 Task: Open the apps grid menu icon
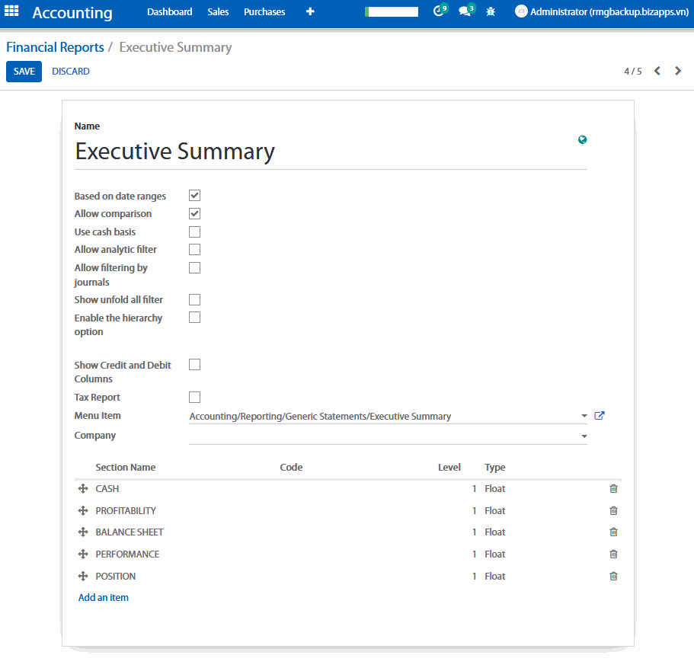click(x=12, y=12)
